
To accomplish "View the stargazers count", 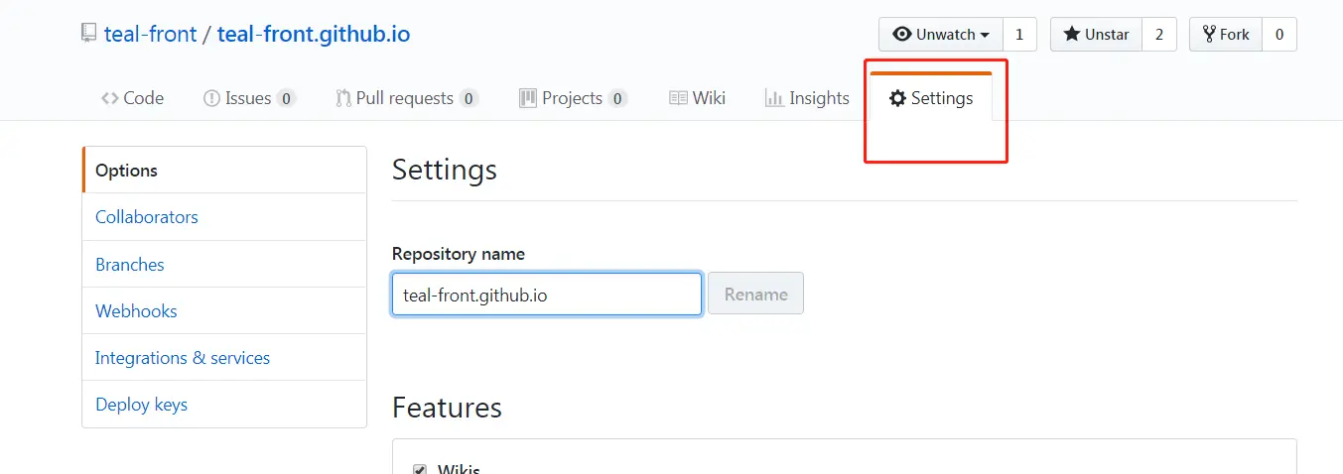I will pos(1159,35).
